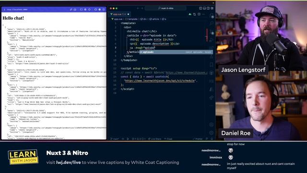Click the imminox chat username
This screenshot has width=307, height=173.
[216, 157]
